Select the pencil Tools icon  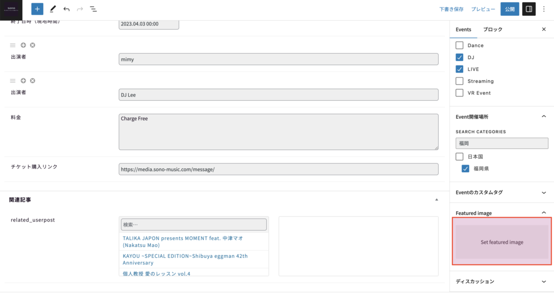tap(52, 9)
